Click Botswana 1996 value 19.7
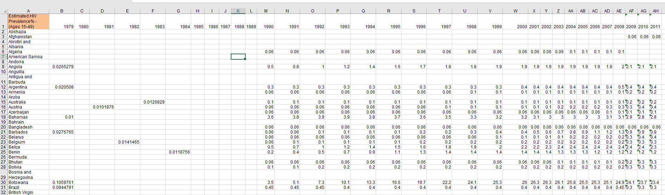665x195 pixels. (414, 182)
